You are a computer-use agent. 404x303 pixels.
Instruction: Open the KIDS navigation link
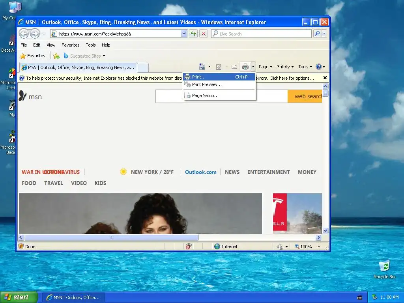pyautogui.click(x=100, y=183)
